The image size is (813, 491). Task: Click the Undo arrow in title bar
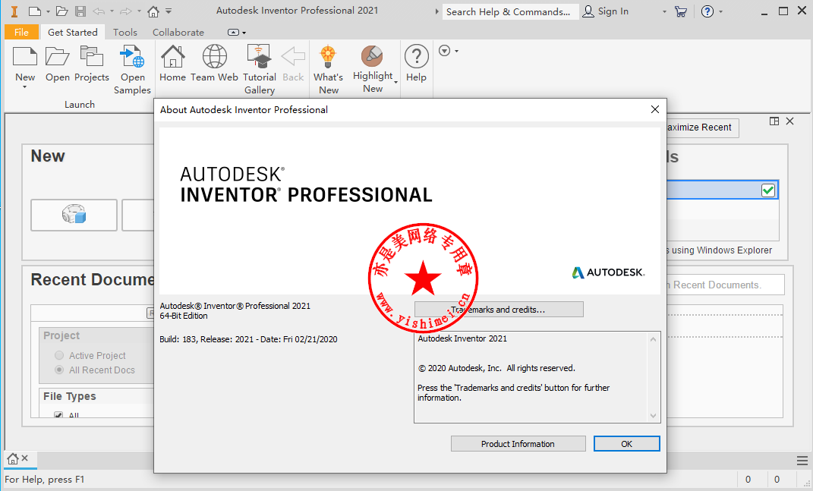coord(99,11)
